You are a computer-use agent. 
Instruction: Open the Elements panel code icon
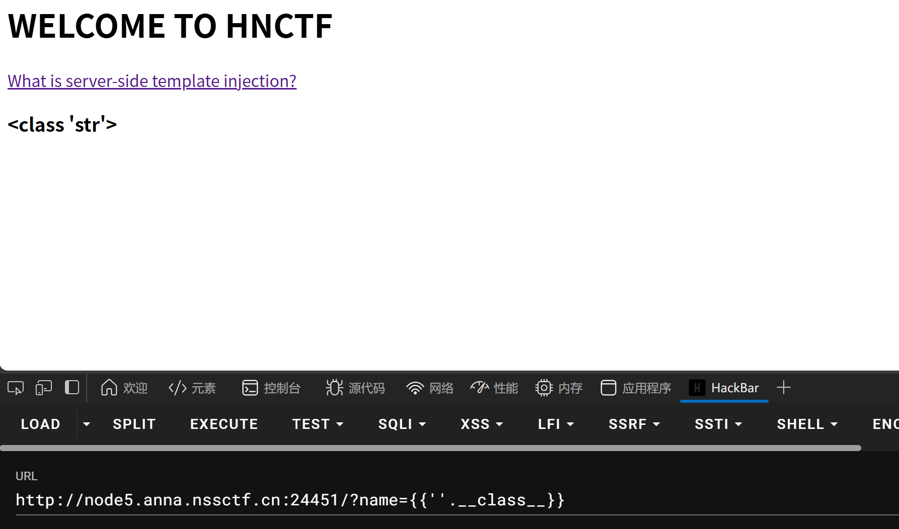pyautogui.click(x=178, y=388)
